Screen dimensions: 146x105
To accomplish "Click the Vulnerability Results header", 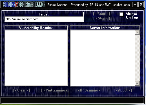I will [x=36, y=28].
